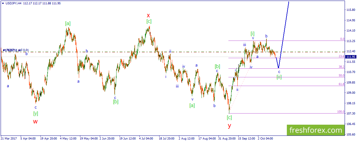Select the 50.0 Fibonacci retracement label
Image resolution: width=357 pixels, height=142 pixels.
click(342, 75)
